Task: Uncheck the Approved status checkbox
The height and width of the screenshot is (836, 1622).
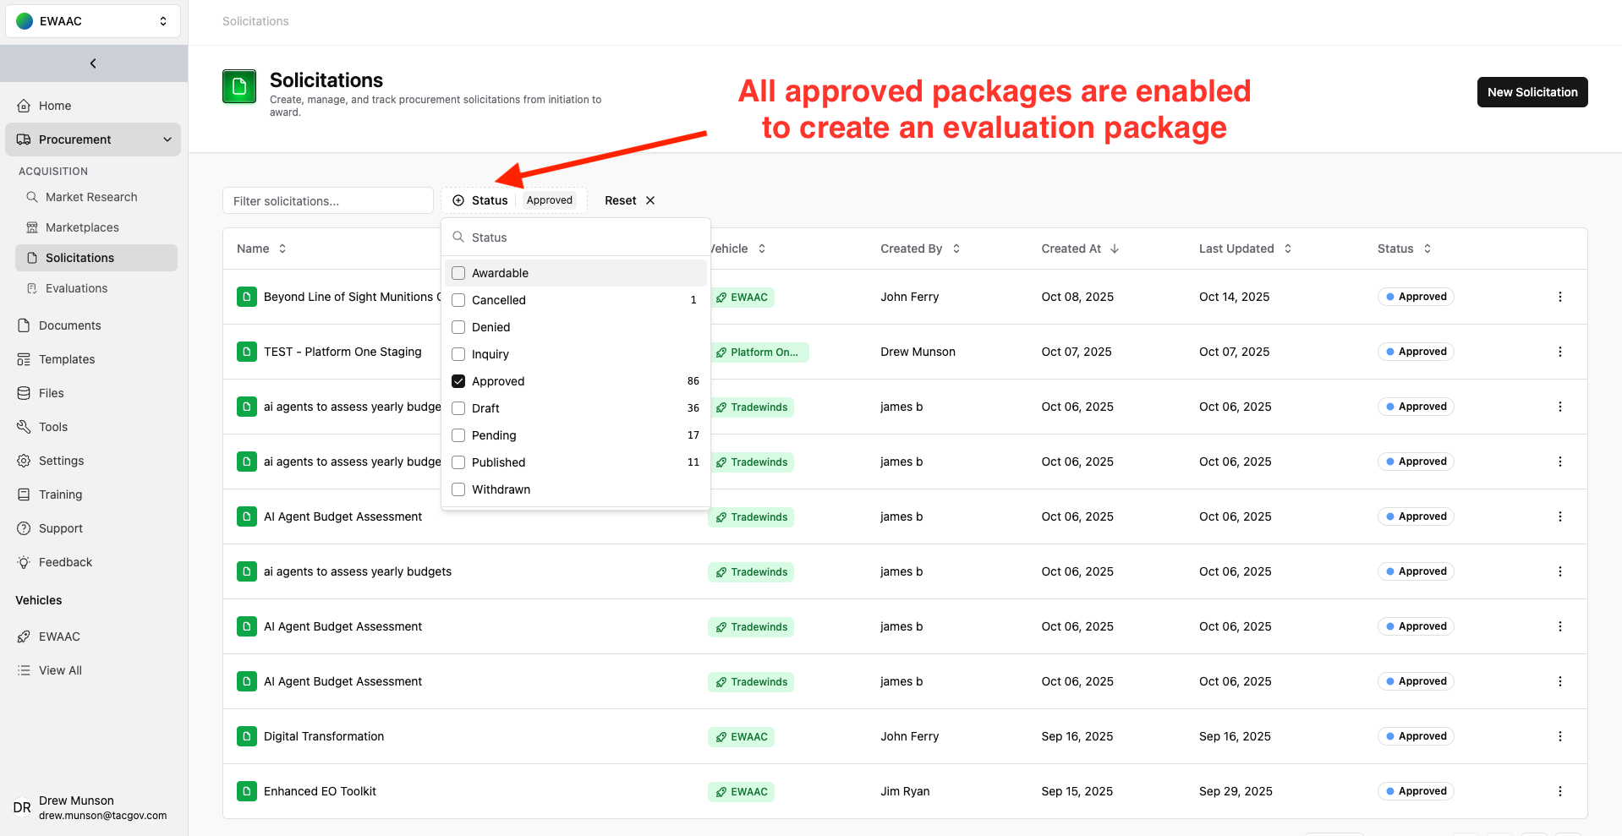Action: pyautogui.click(x=458, y=381)
